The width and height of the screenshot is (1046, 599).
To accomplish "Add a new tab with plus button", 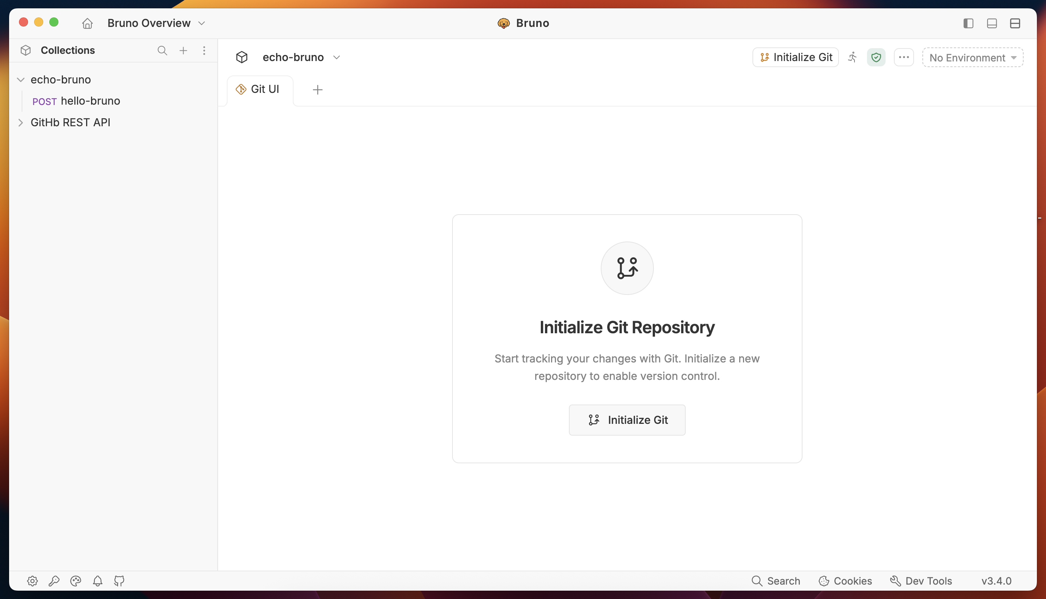I will click(x=317, y=89).
